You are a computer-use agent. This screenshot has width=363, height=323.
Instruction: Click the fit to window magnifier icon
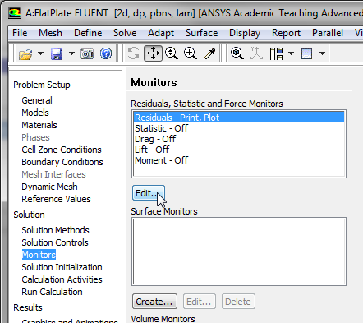237,53
